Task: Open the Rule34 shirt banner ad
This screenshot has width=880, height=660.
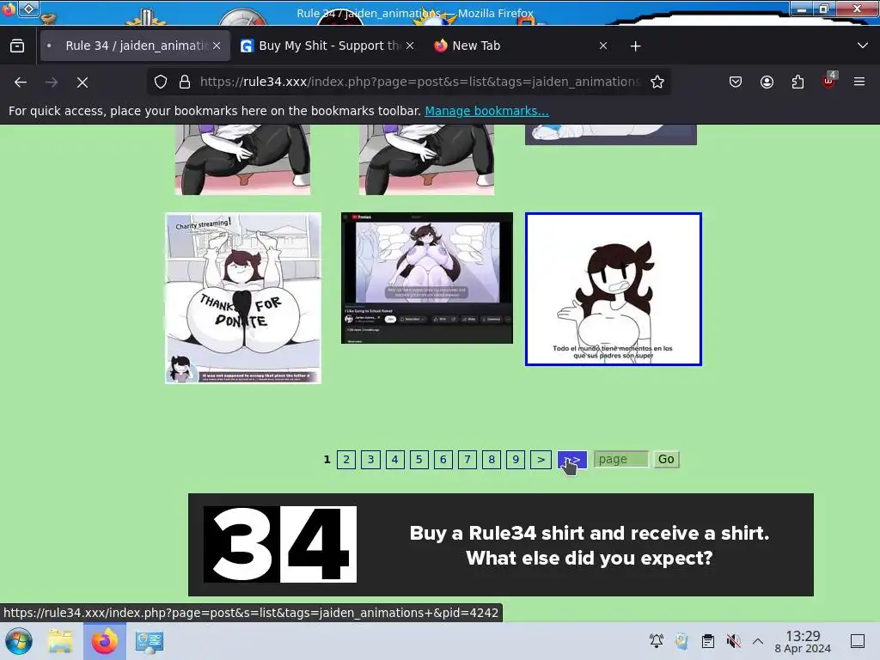Action: pos(501,545)
